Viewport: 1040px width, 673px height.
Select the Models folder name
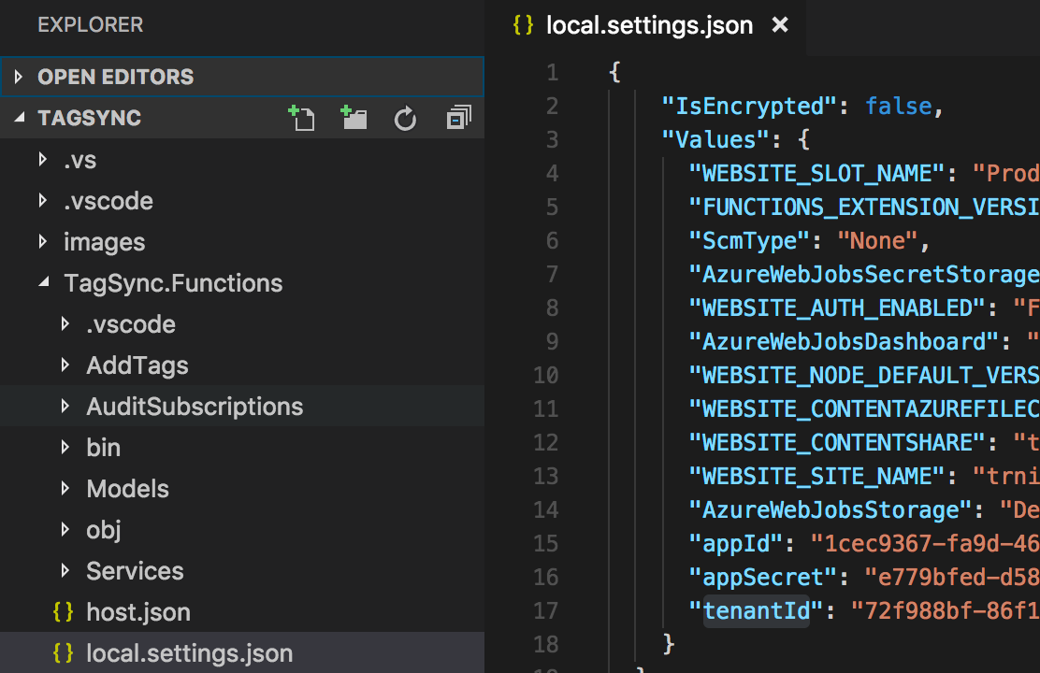click(127, 489)
